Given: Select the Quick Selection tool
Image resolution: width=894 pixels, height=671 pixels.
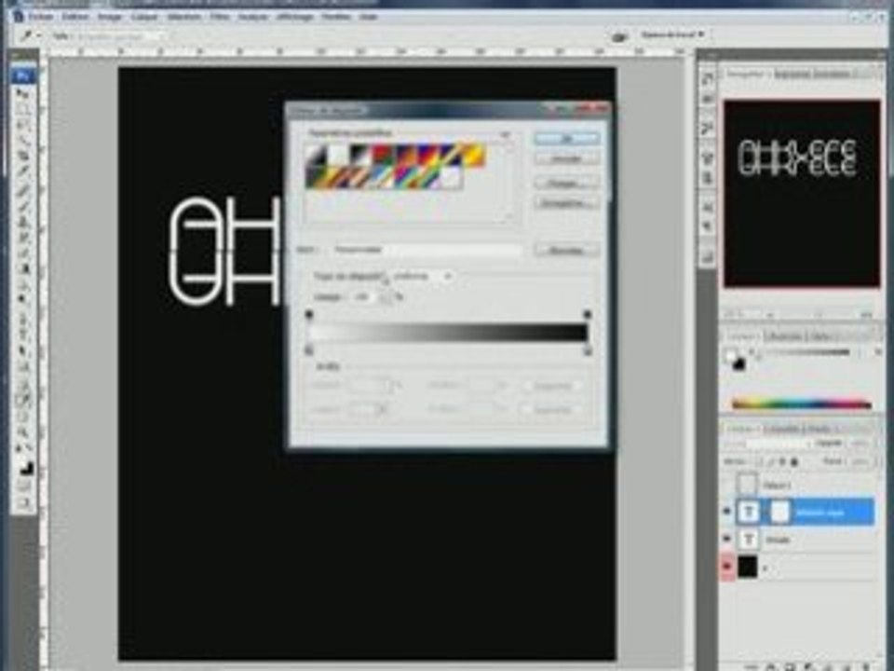Looking at the screenshot, I should (x=24, y=139).
